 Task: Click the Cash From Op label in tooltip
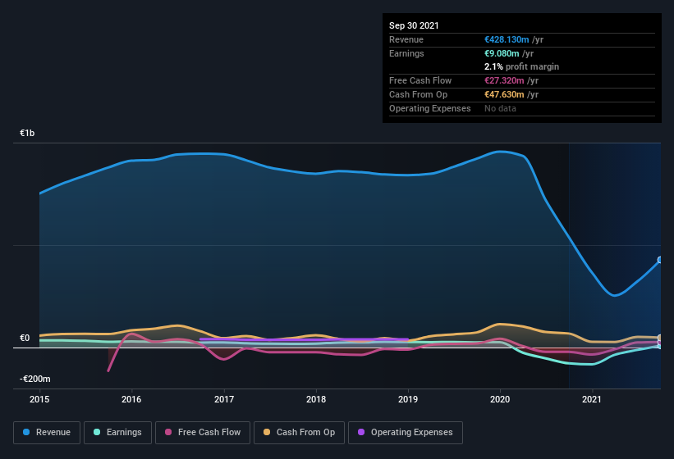click(x=418, y=94)
